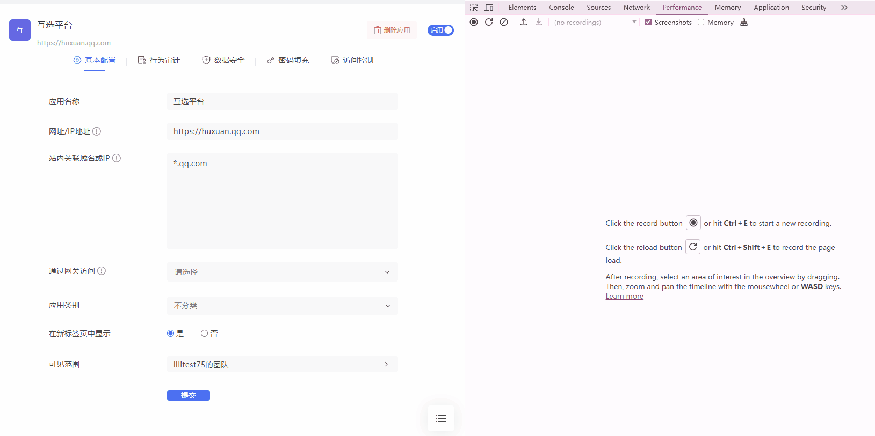875x436 pixels.
Task: Open the Learn more link
Action: coord(624,297)
